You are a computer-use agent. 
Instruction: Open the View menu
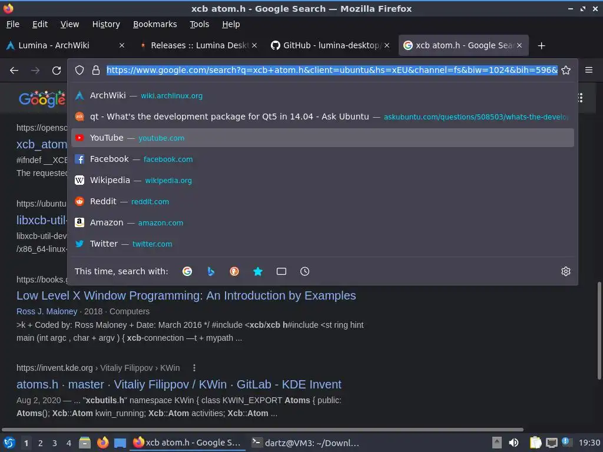(x=69, y=24)
